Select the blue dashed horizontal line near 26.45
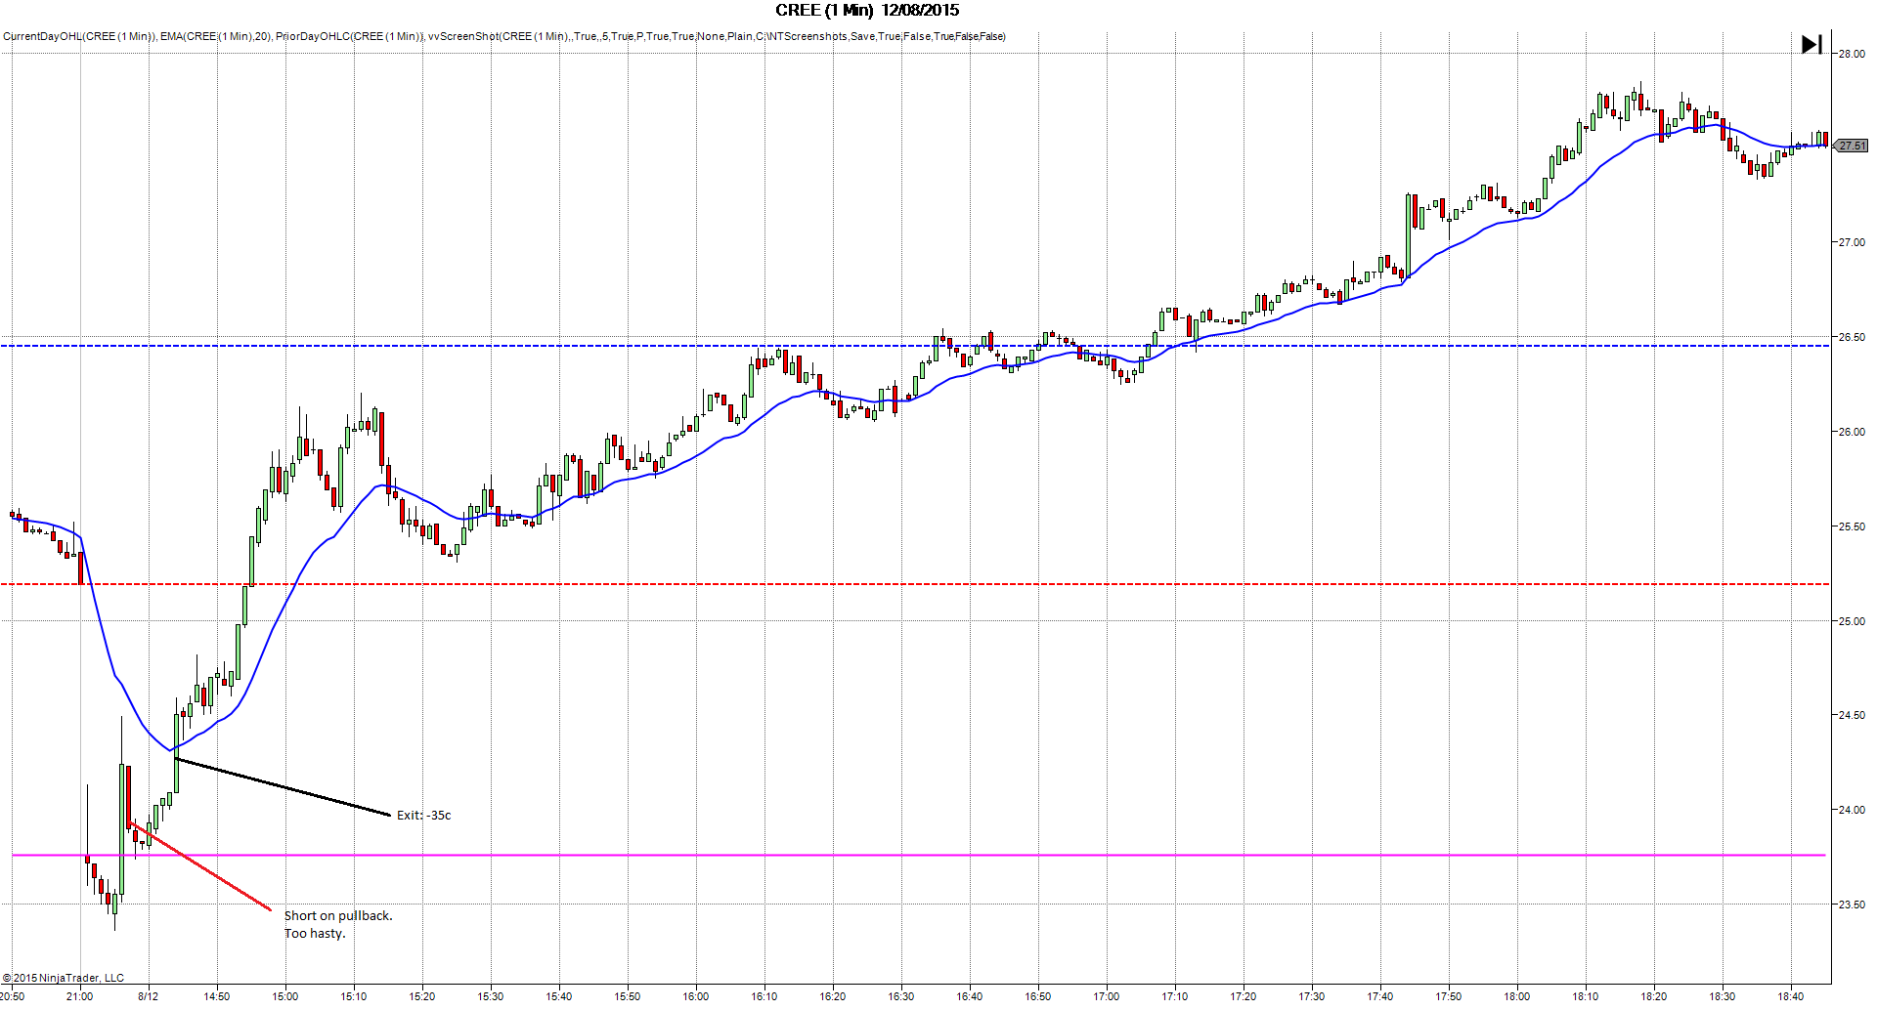Screen dimensions: 1877x1010 click(x=915, y=346)
